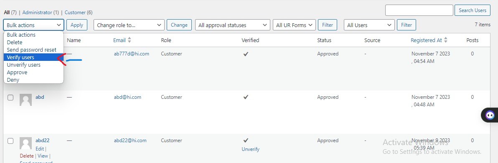Click the abd user avatar
498x163 pixels.
pyautogui.click(x=26, y=100)
